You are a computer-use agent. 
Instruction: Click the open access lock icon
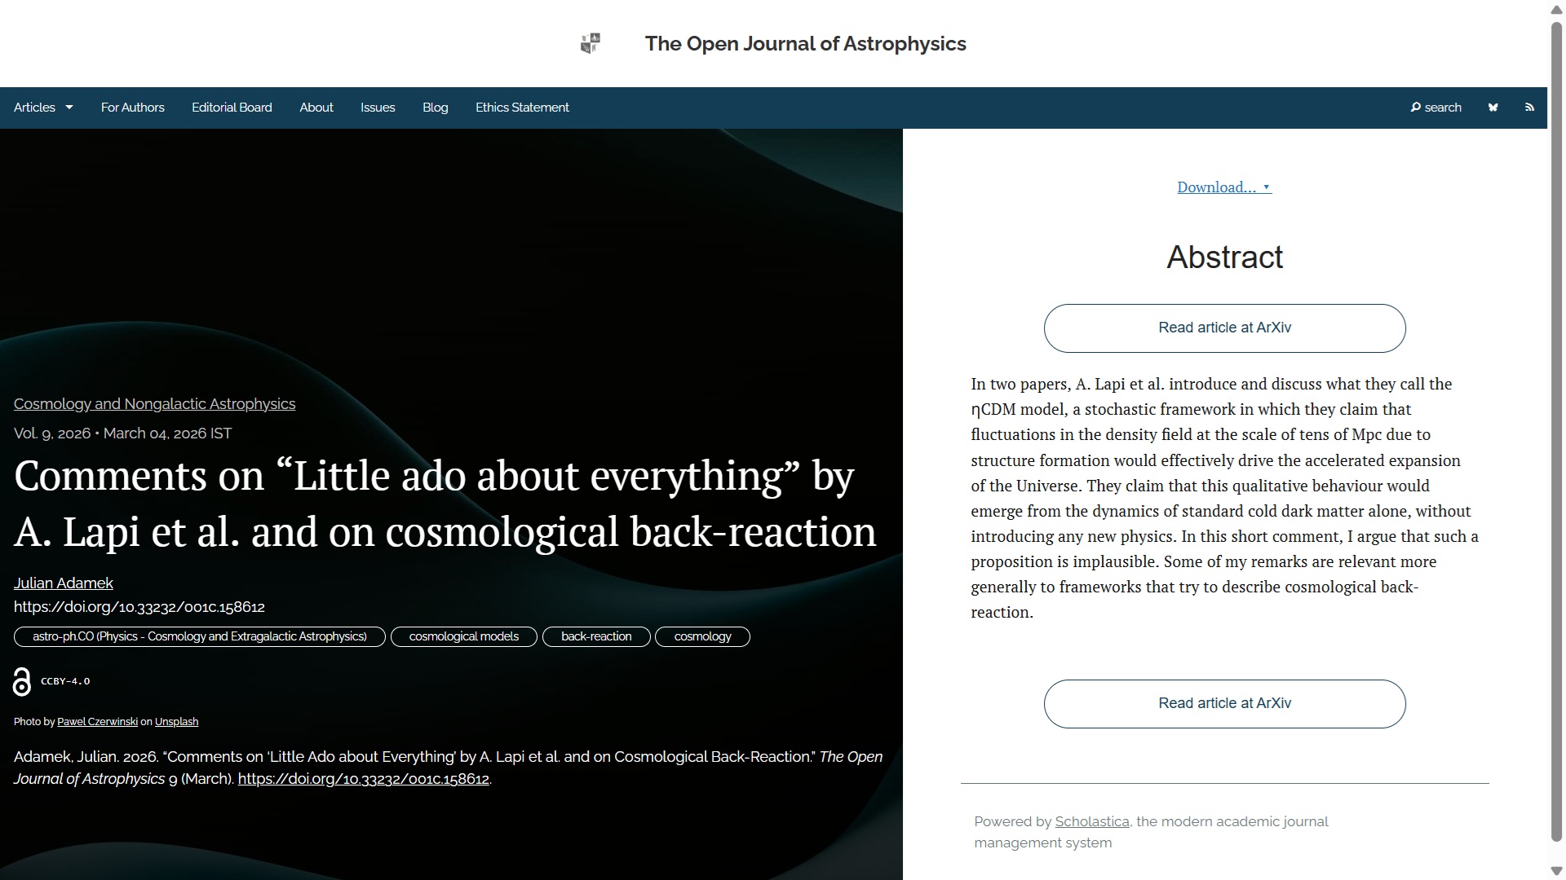tap(22, 681)
